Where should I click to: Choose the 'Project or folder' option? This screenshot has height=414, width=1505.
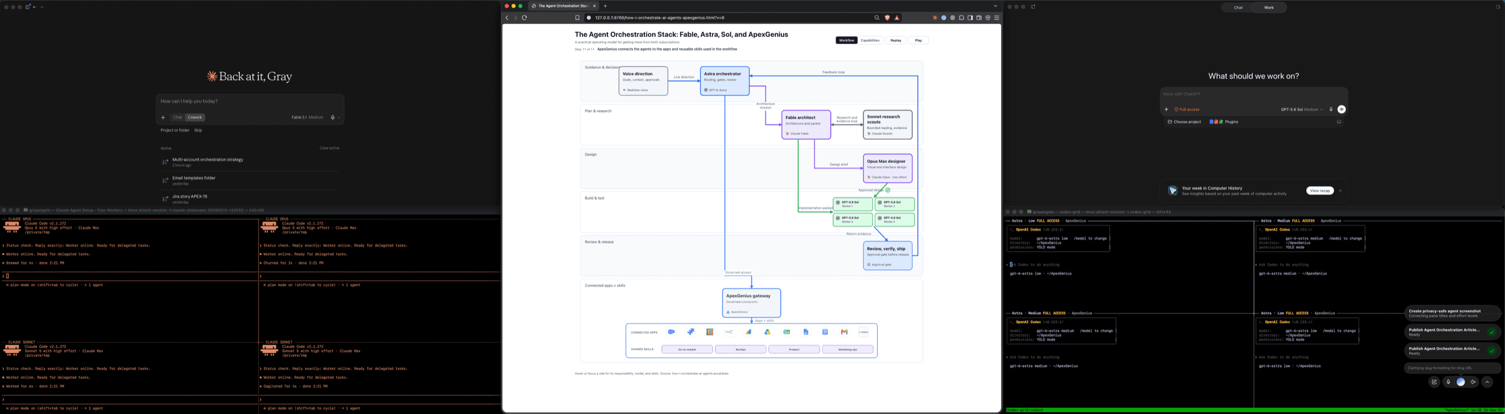(175, 130)
